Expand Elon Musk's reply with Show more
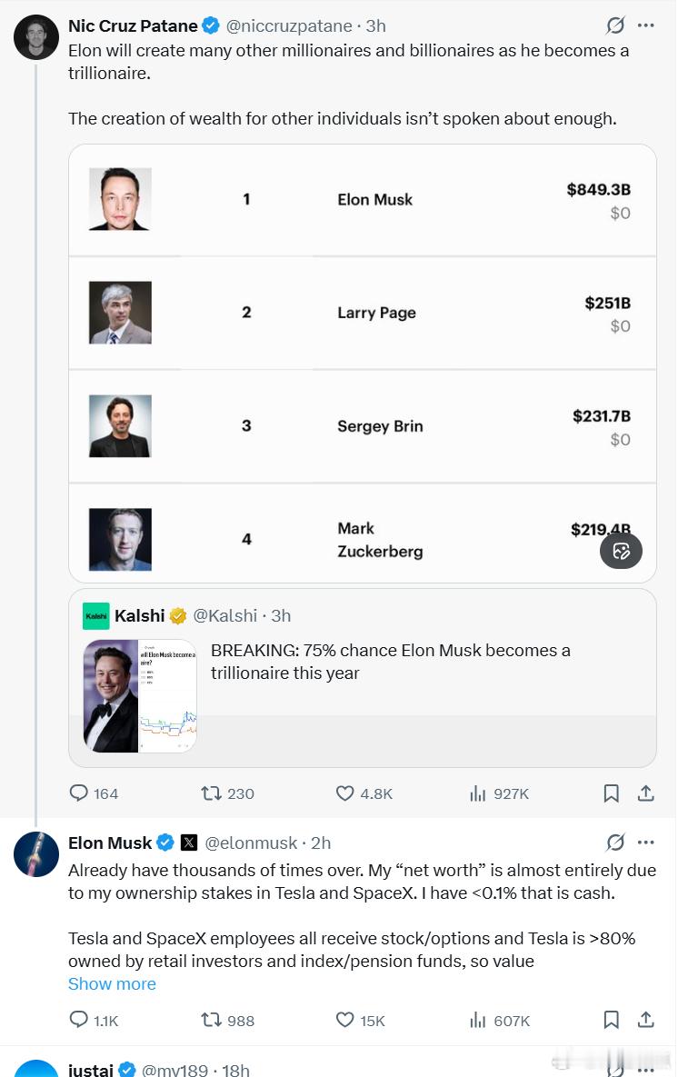Screen dimensions: 678x1077 112,983
